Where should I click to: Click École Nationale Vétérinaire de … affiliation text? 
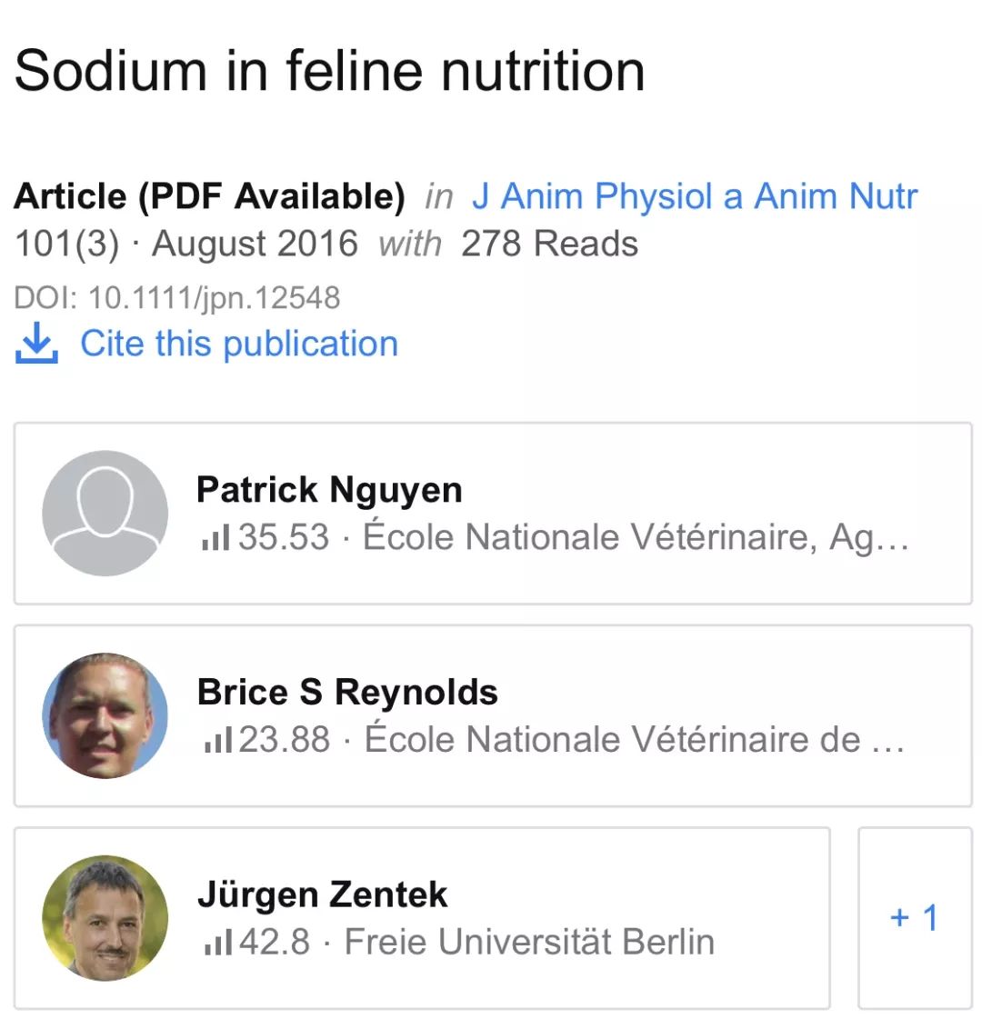tap(634, 740)
